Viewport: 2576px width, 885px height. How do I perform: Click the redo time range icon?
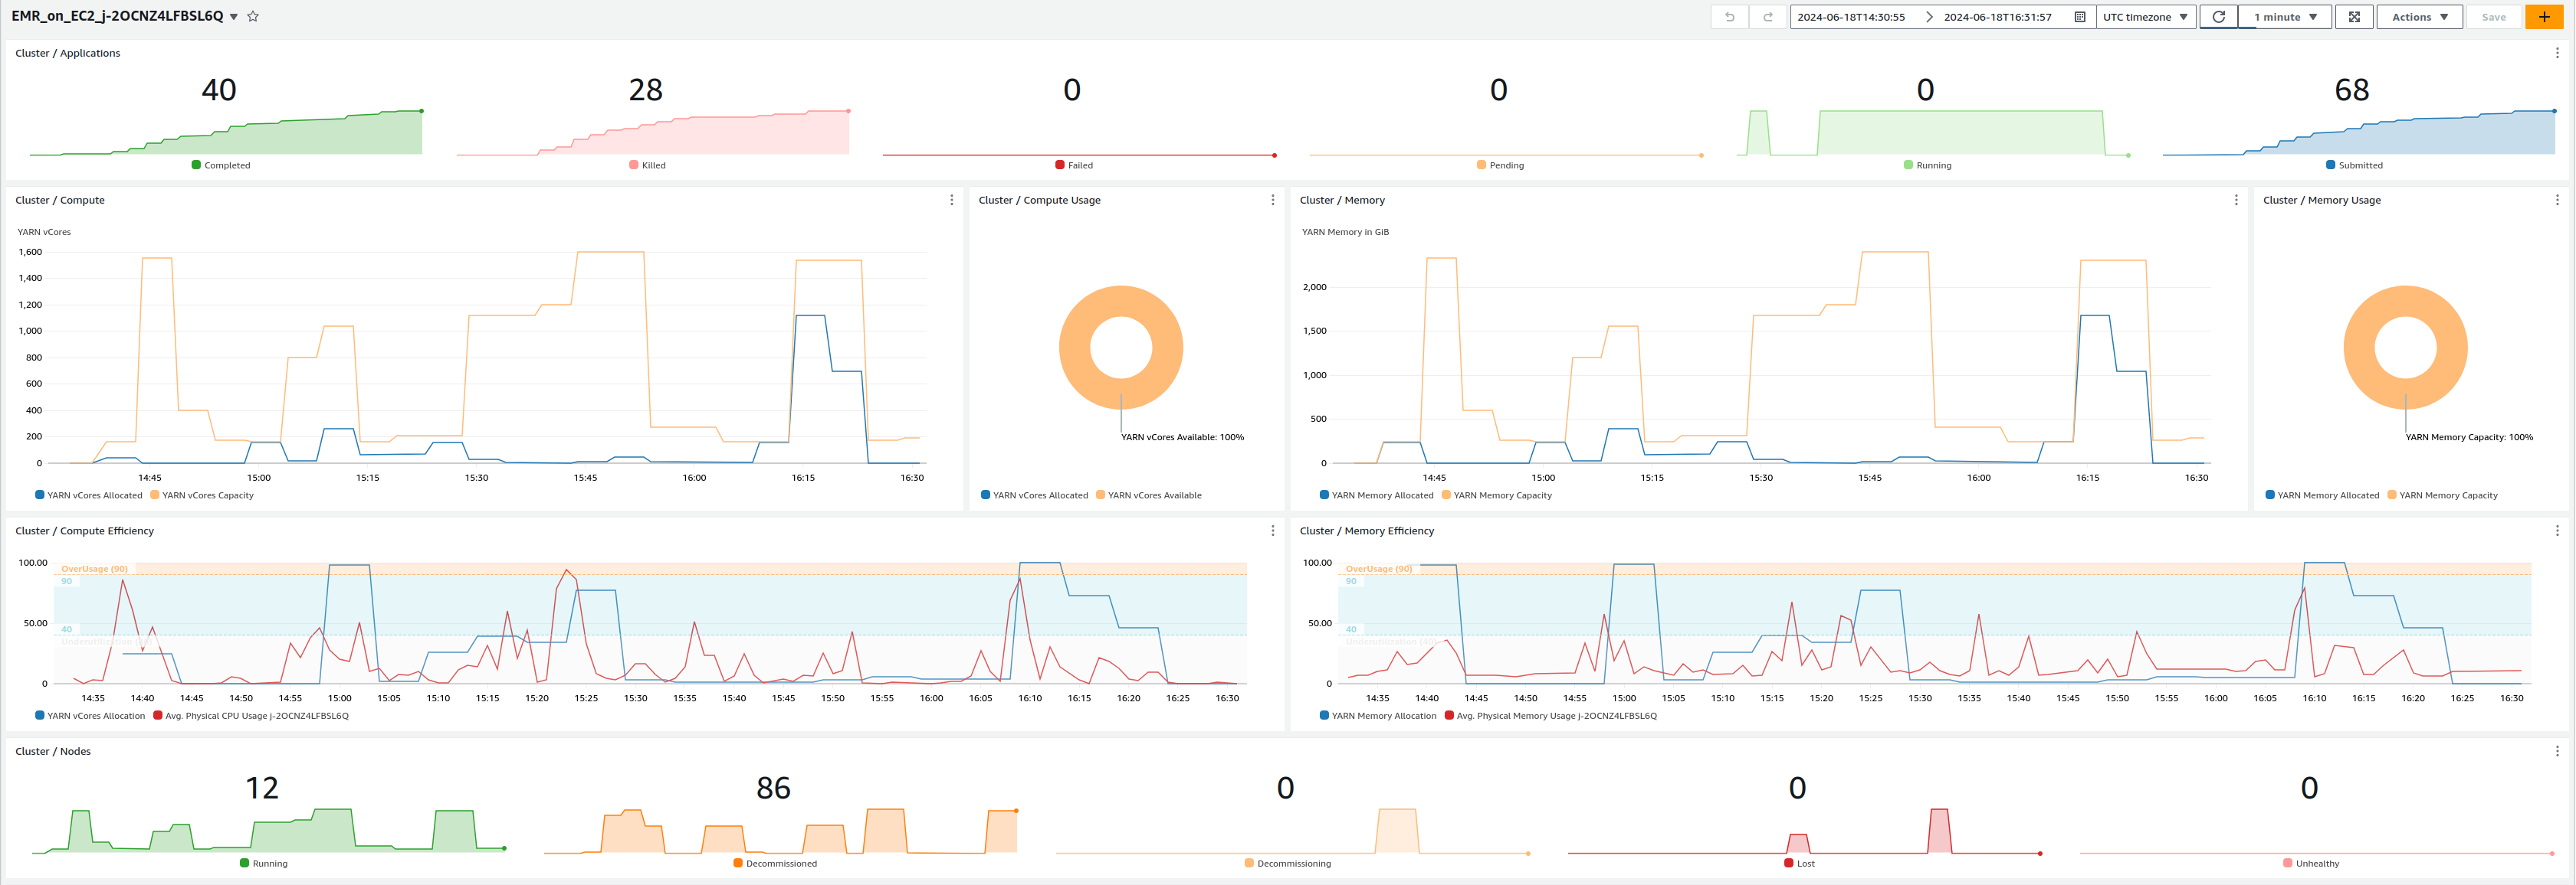pyautogui.click(x=1768, y=17)
